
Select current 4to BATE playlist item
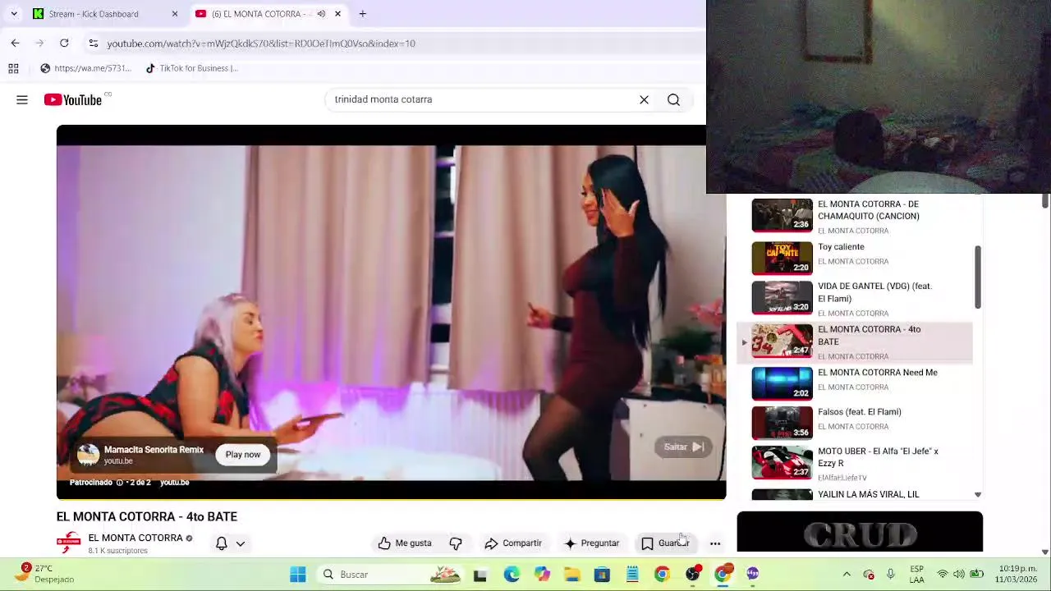coord(854,342)
